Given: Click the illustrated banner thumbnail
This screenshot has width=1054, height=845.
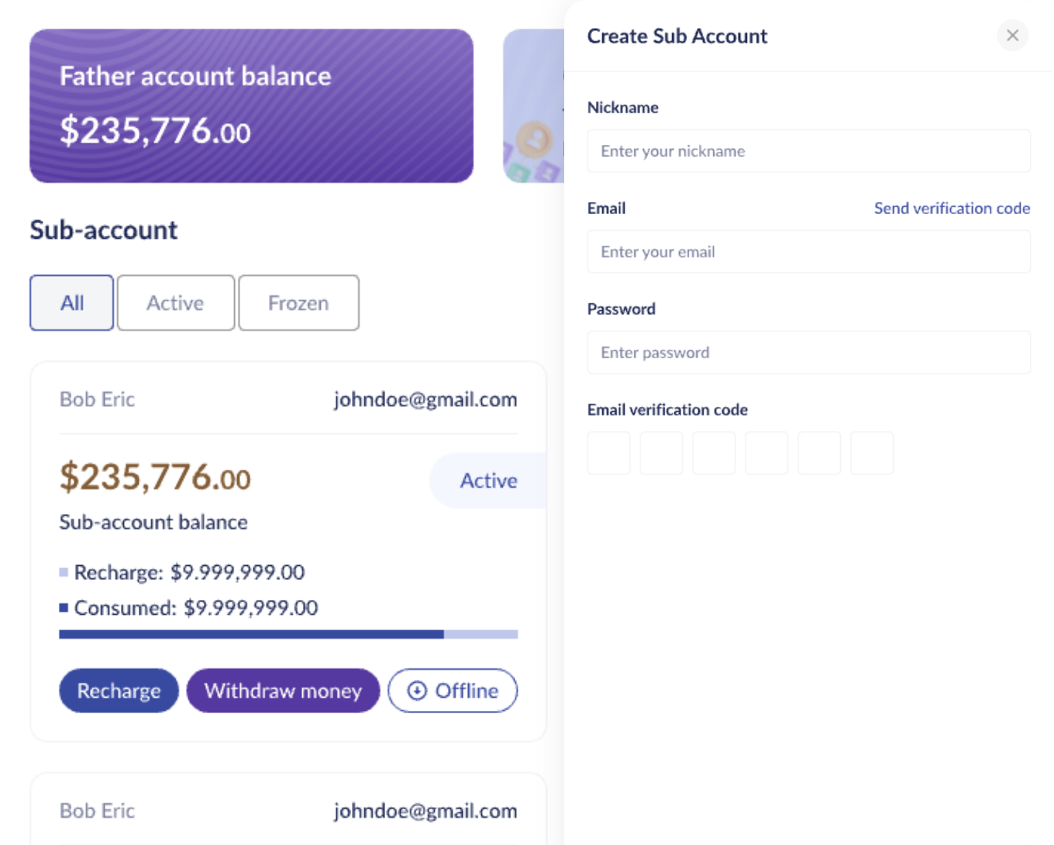Looking at the screenshot, I should click(x=534, y=106).
